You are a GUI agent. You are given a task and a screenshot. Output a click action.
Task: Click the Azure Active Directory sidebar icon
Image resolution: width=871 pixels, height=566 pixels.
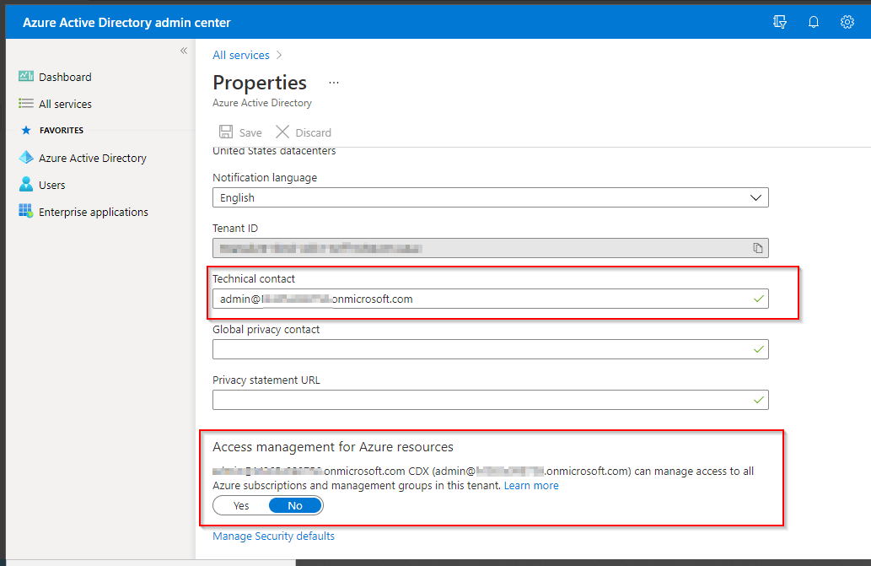tap(25, 158)
